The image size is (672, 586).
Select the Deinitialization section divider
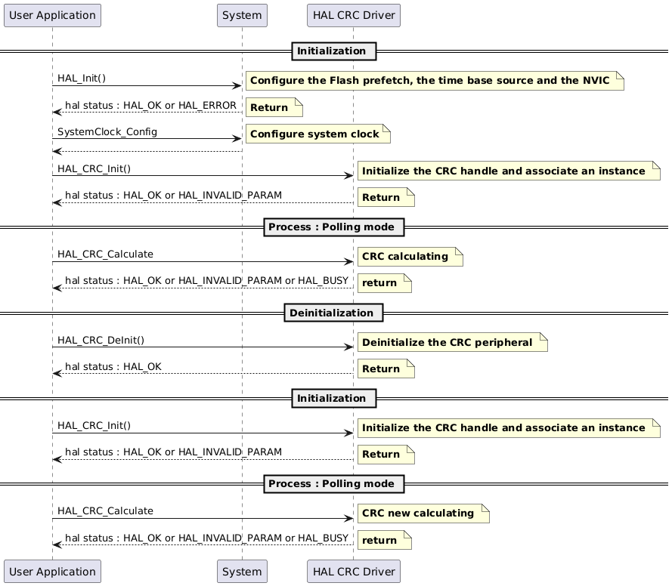333,313
